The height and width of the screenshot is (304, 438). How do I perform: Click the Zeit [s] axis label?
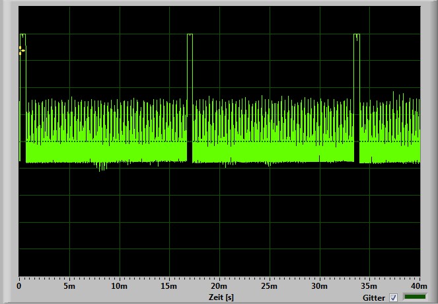point(221,297)
